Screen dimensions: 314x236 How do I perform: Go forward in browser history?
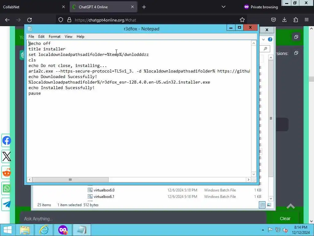(x=18, y=20)
